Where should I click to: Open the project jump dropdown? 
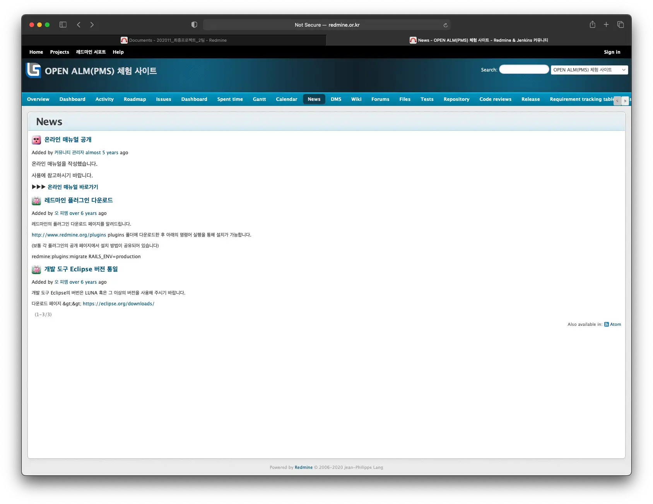coord(589,70)
